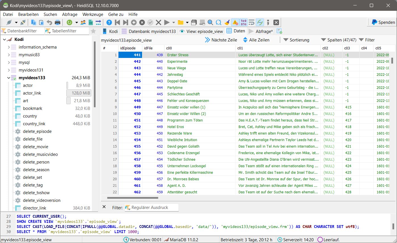The image size is (397, 243).
Task: Switch to the Abfrage* tab
Action: pyautogui.click(x=261, y=31)
